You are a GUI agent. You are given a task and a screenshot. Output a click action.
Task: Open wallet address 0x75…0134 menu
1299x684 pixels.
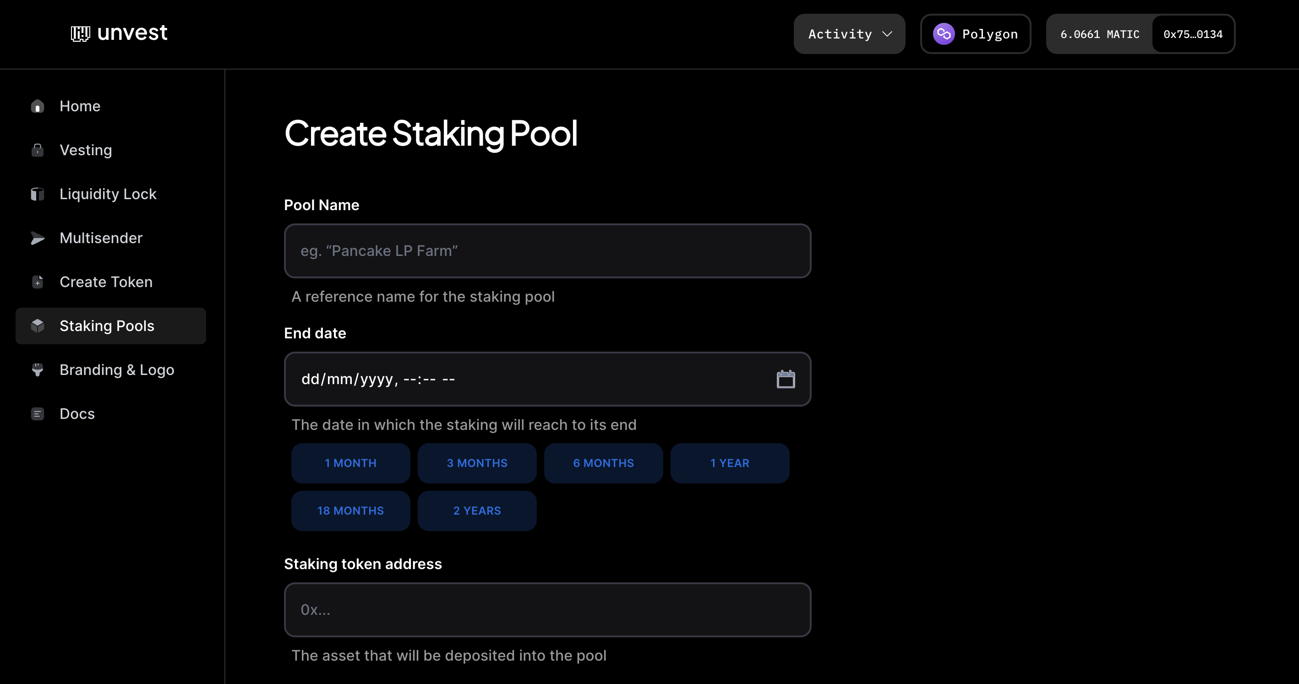tap(1193, 34)
